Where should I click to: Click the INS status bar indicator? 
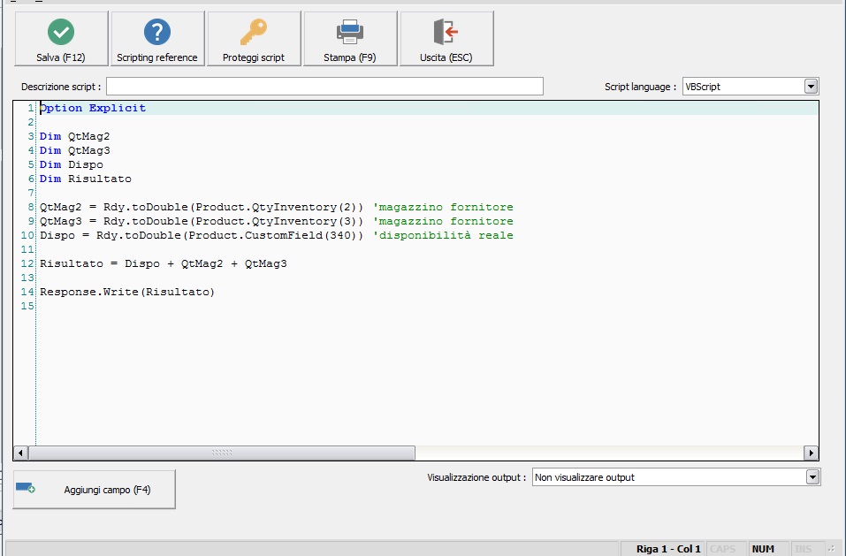tap(803, 549)
